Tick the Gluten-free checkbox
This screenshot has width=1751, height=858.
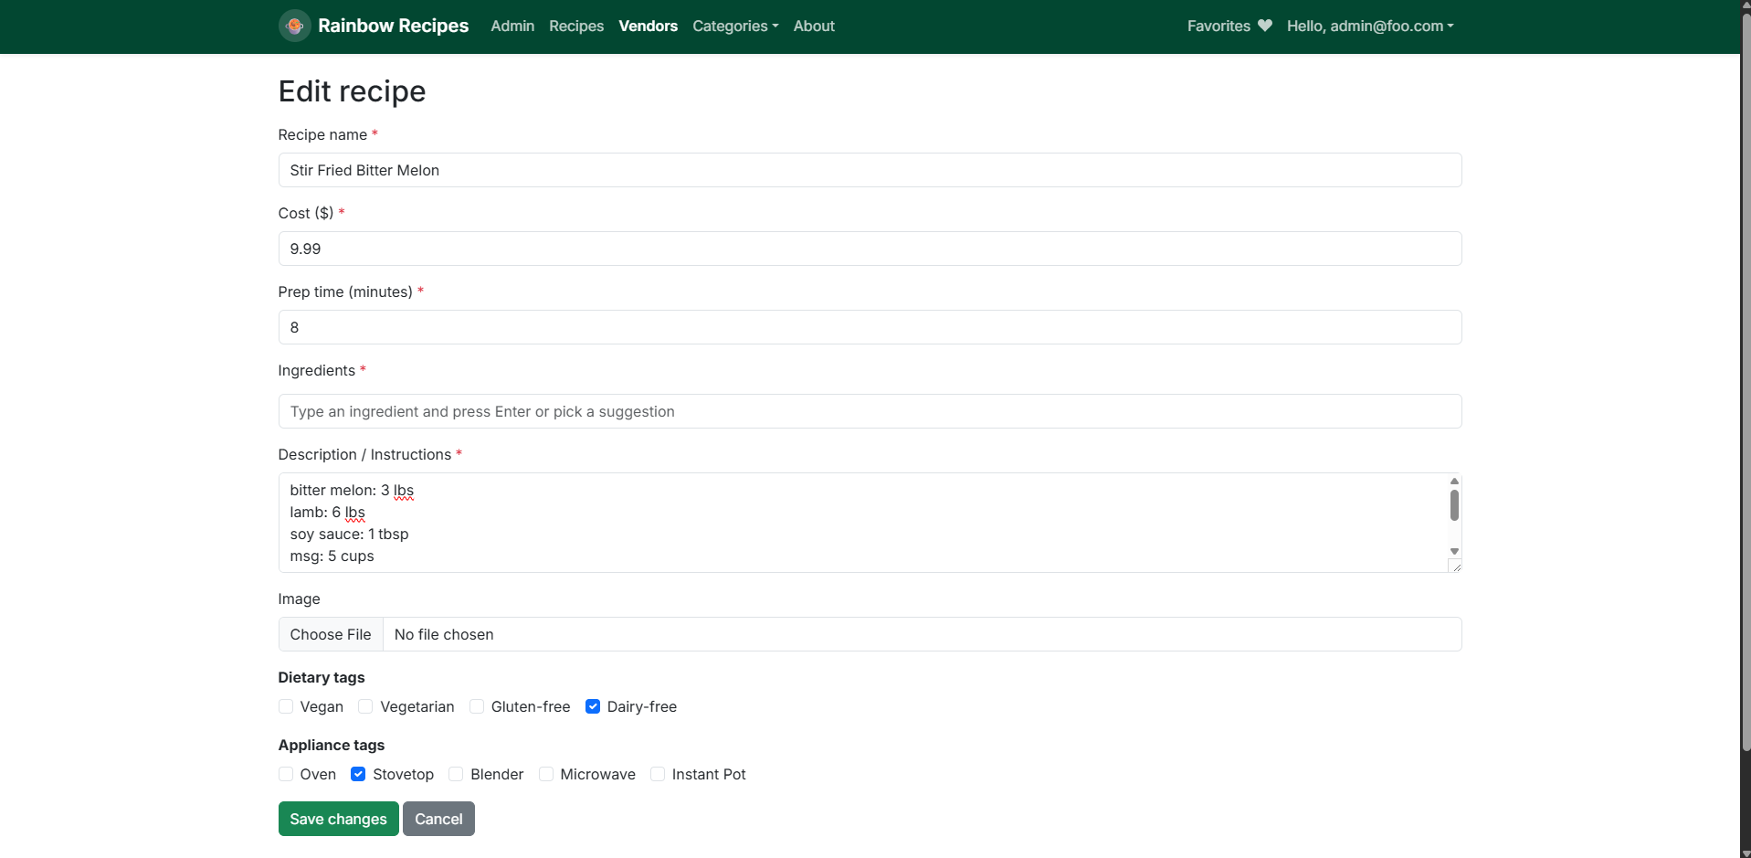pyautogui.click(x=477, y=706)
